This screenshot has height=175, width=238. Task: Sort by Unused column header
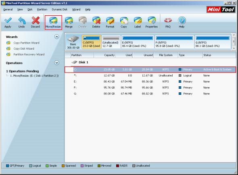143,55
